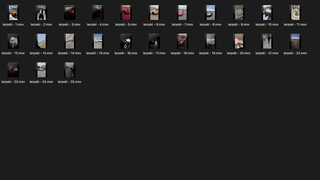Select the larpski - 6.mov video thumbnail
This screenshot has height=180, width=320.
[x=154, y=13]
